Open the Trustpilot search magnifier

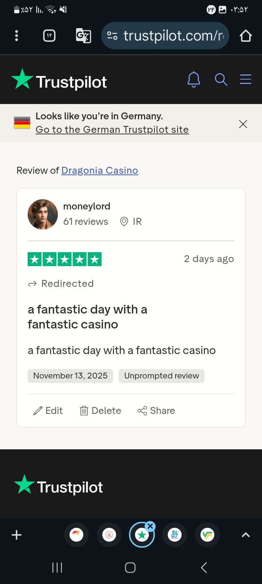click(x=221, y=79)
